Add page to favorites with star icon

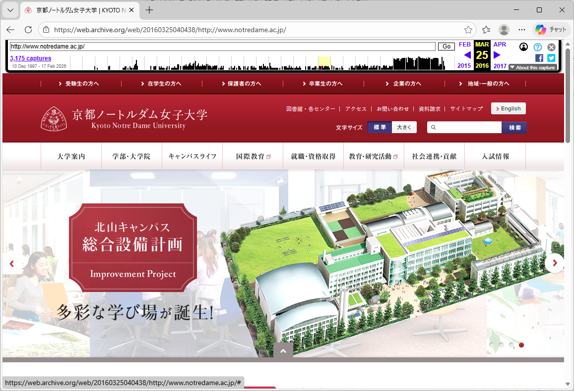tap(468, 30)
